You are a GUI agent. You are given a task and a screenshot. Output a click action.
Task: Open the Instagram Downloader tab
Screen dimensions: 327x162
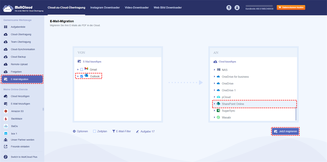(x=105, y=8)
